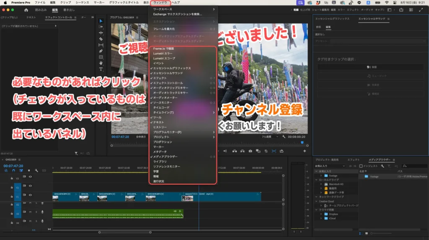Image resolution: width=429 pixels, height=240 pixels.
Task: Select the Selection arrow tool
Action: [101, 21]
